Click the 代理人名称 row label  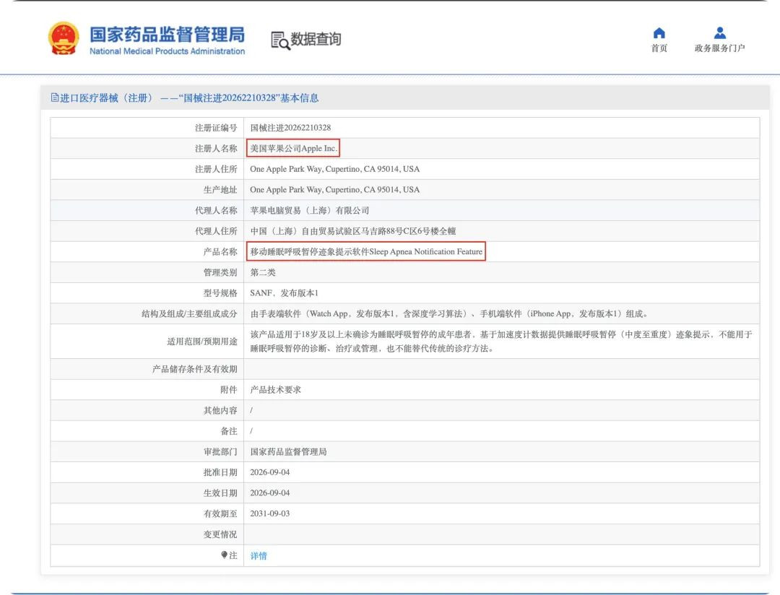pos(216,210)
